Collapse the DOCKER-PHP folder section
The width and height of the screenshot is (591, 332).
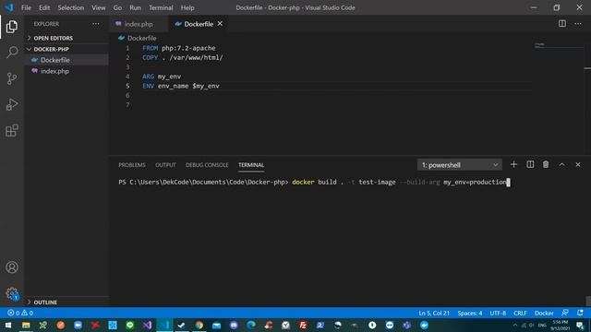pos(48,49)
